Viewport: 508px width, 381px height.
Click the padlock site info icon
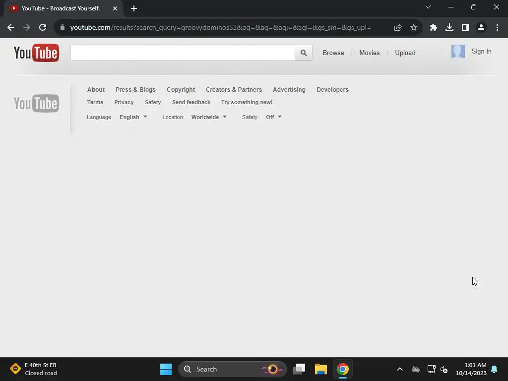[x=63, y=28]
